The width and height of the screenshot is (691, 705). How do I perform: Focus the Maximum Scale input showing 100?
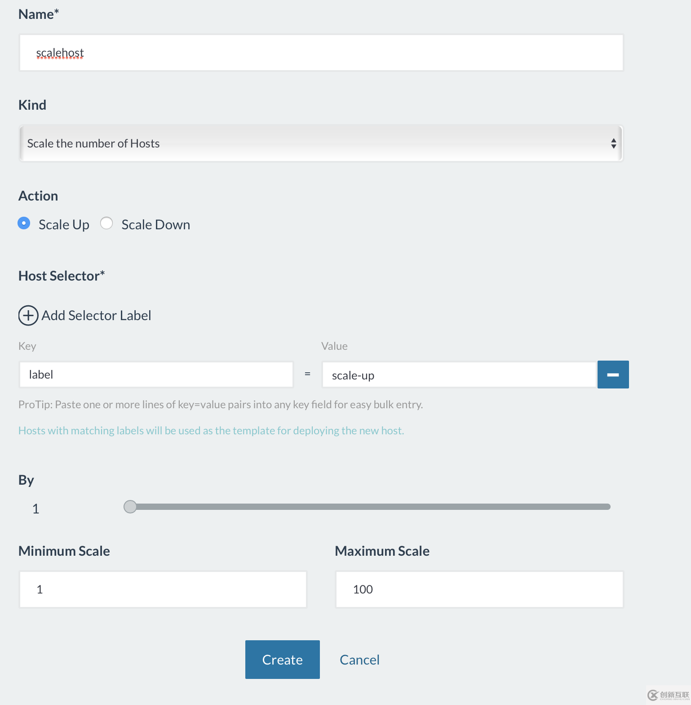tap(479, 589)
